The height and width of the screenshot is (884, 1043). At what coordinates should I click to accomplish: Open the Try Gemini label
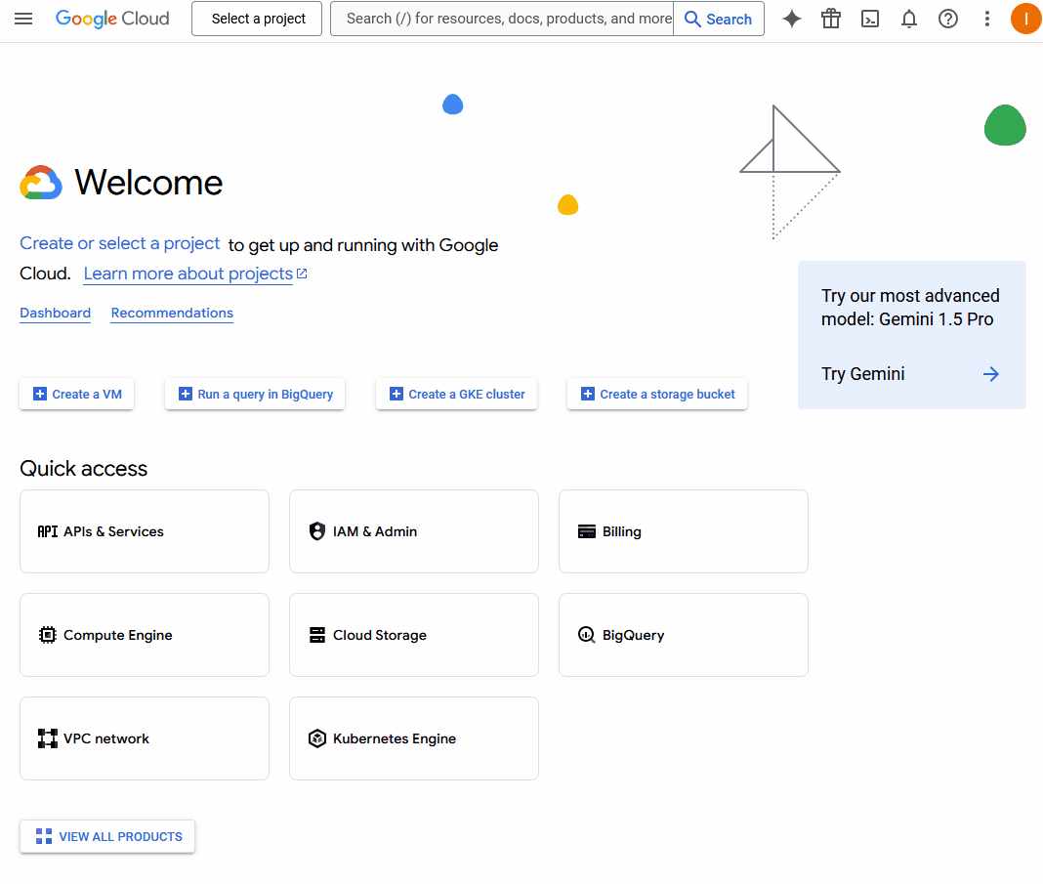pos(862,374)
